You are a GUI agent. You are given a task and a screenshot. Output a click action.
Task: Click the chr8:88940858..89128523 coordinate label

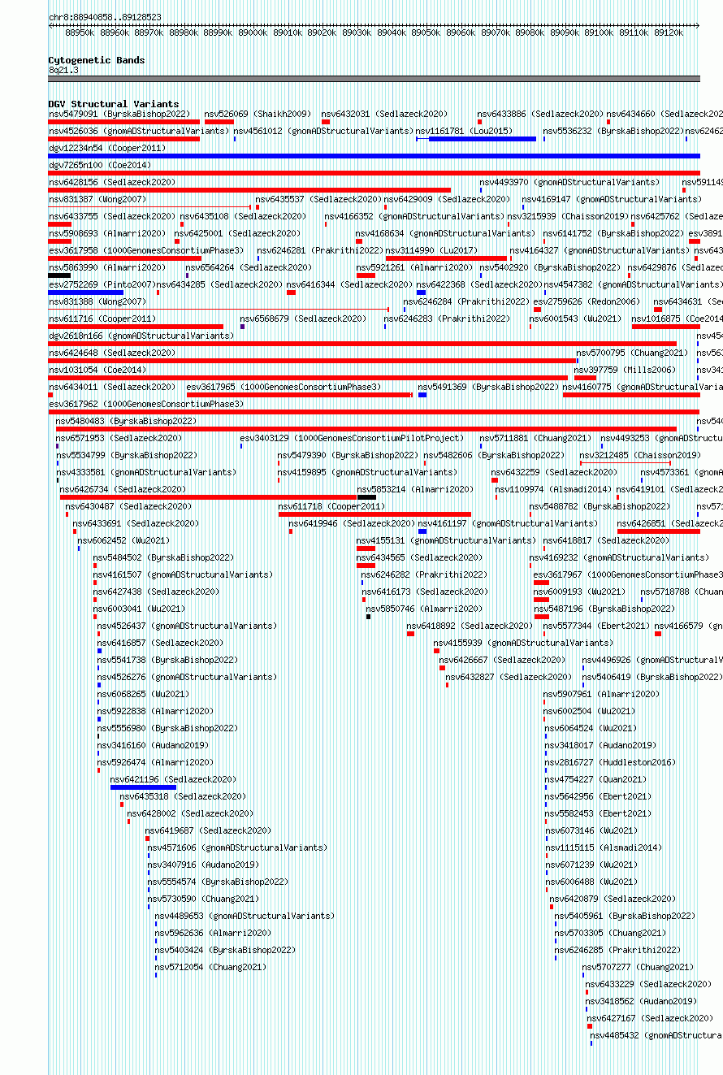105,17
